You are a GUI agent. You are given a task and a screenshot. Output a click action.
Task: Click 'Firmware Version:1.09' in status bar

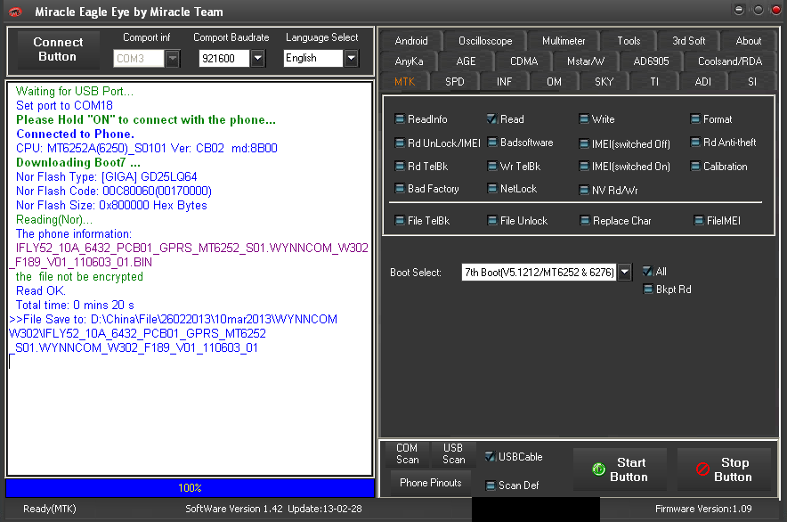coord(703,509)
